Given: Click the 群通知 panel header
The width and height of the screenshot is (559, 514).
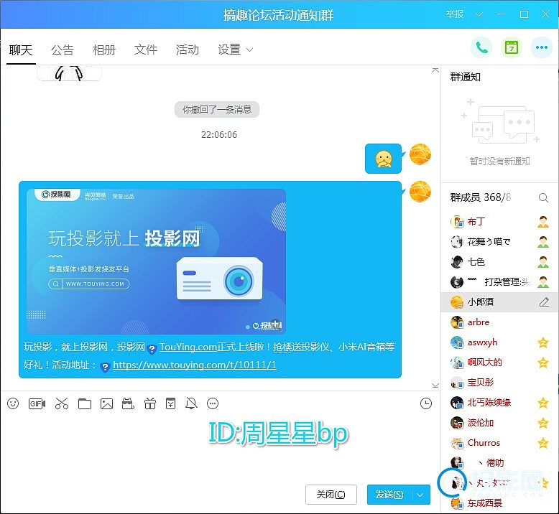Looking at the screenshot, I should (x=466, y=77).
